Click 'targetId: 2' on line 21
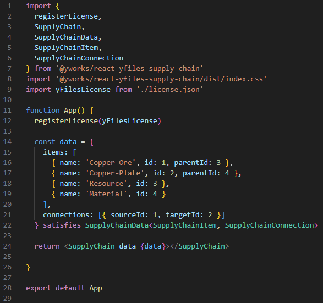Screen dimensions: 323x303 tap(189, 215)
